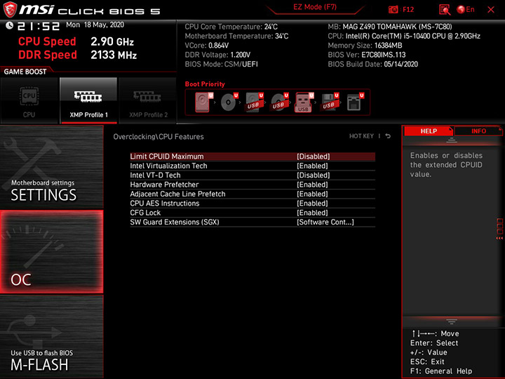The width and height of the screenshot is (505, 379).
Task: Close the BIOS with the X button
Action: coord(491,10)
